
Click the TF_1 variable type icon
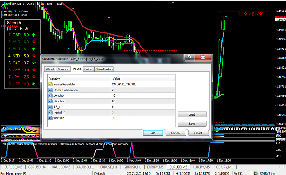pos(50,107)
